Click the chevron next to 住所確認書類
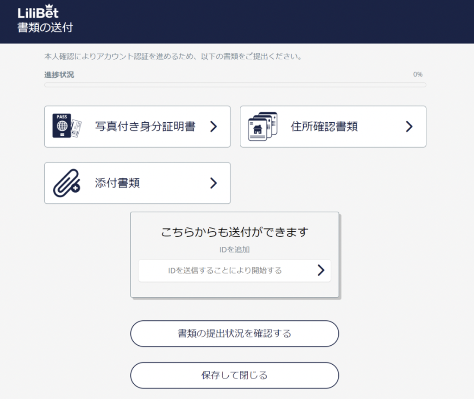The height and width of the screenshot is (401, 474). tap(409, 126)
